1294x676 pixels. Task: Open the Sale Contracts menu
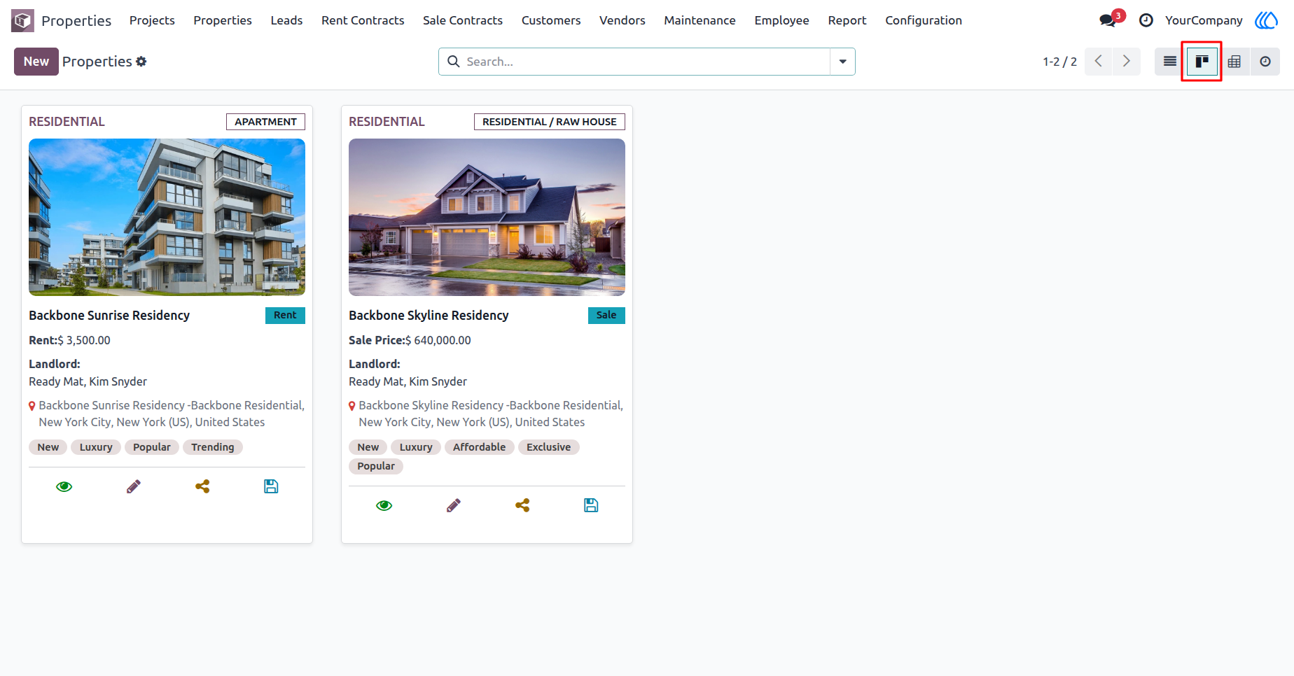[463, 20]
